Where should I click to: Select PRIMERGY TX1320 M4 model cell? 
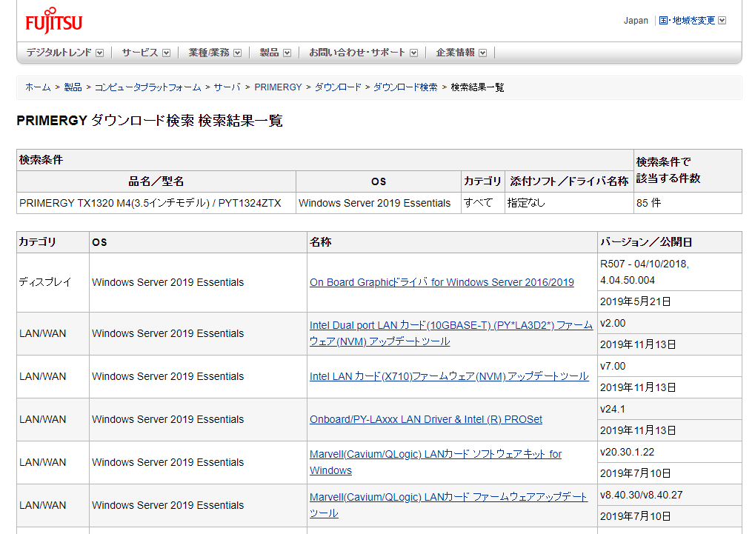coord(156,203)
